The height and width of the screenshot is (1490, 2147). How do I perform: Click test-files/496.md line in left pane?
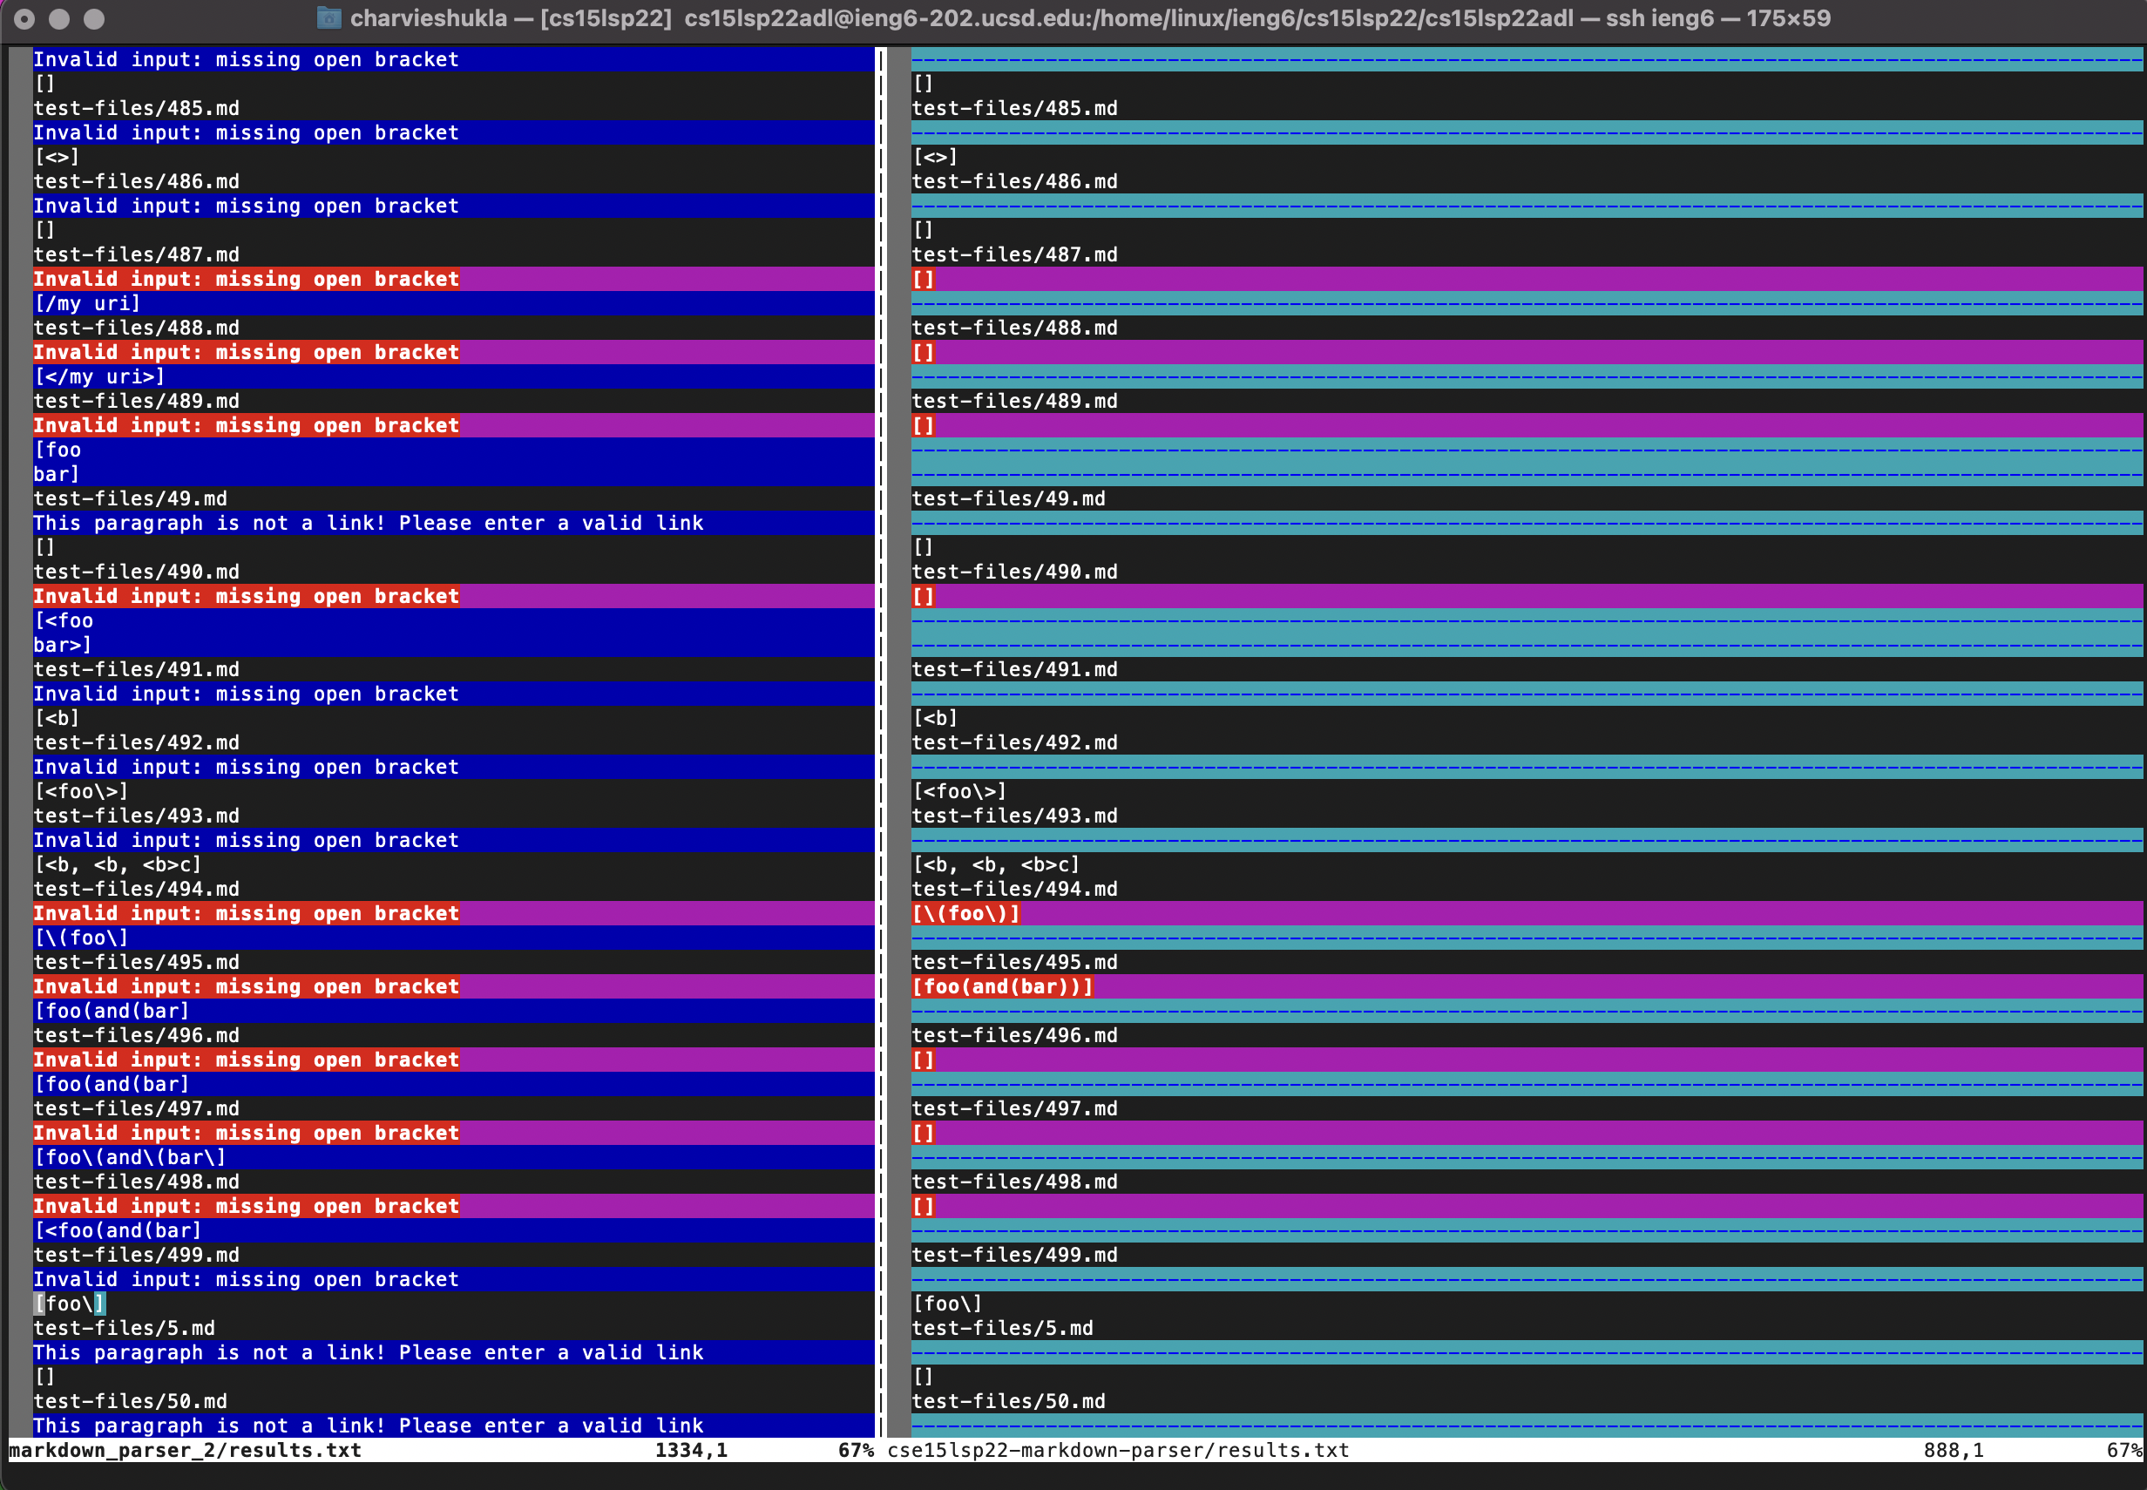136,1035
